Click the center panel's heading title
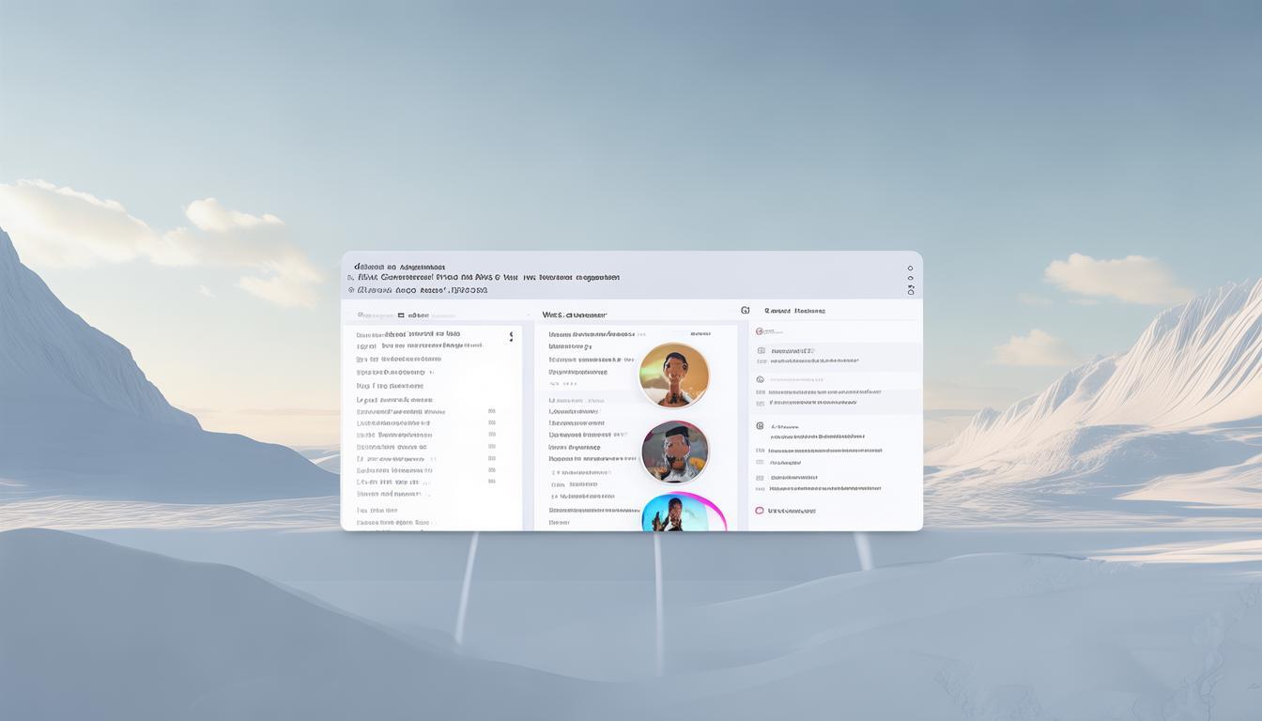Viewport: 1262px width, 721px height. pyautogui.click(x=574, y=315)
